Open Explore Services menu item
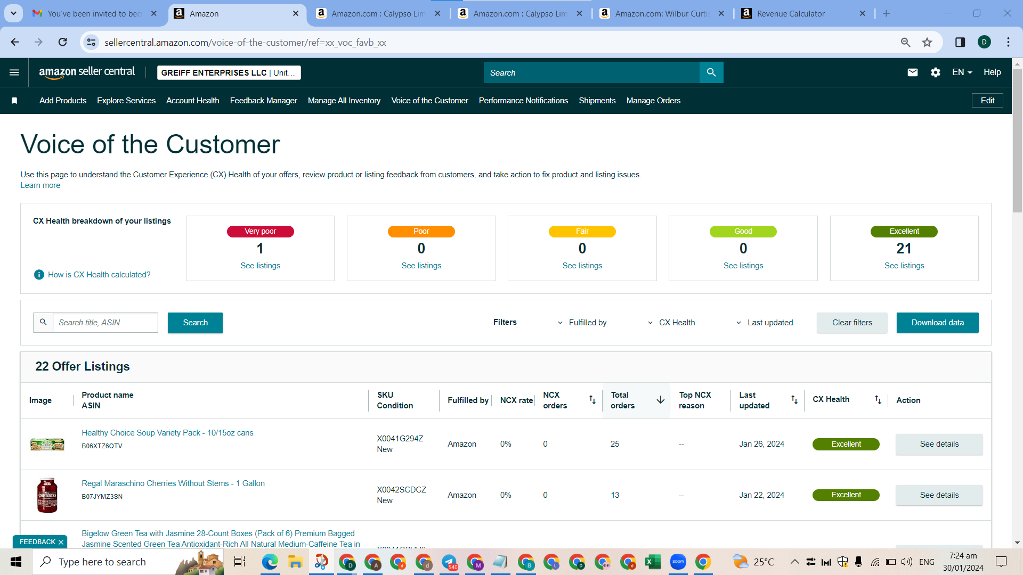Screen dimensions: 1023x575 point(126,101)
